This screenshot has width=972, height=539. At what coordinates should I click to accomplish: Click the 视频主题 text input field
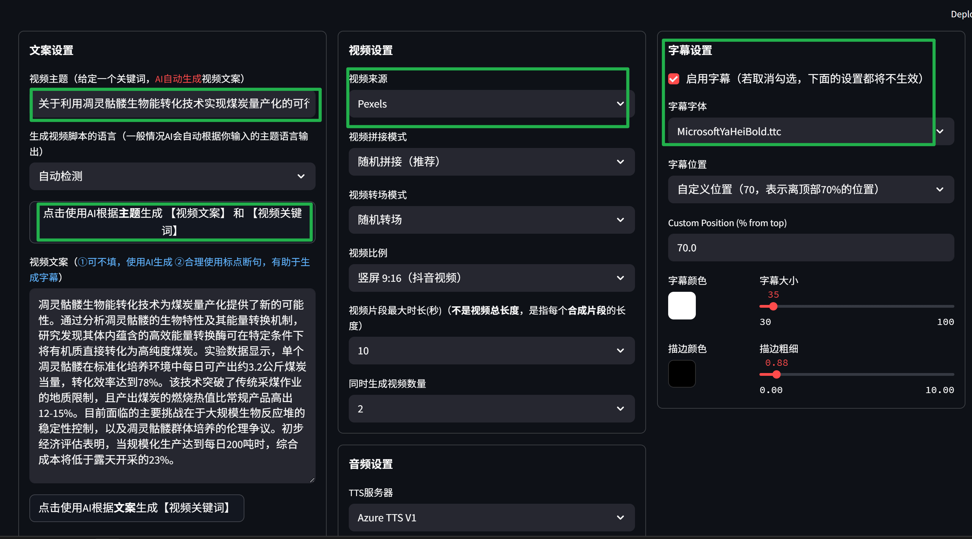pyautogui.click(x=174, y=104)
